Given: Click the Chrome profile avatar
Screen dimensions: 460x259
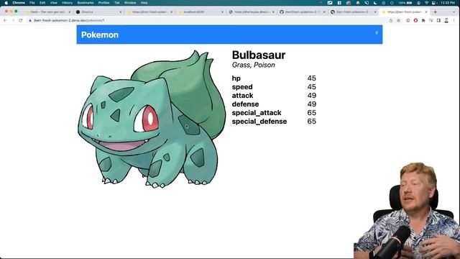Looking at the screenshot, I should (x=446, y=21).
